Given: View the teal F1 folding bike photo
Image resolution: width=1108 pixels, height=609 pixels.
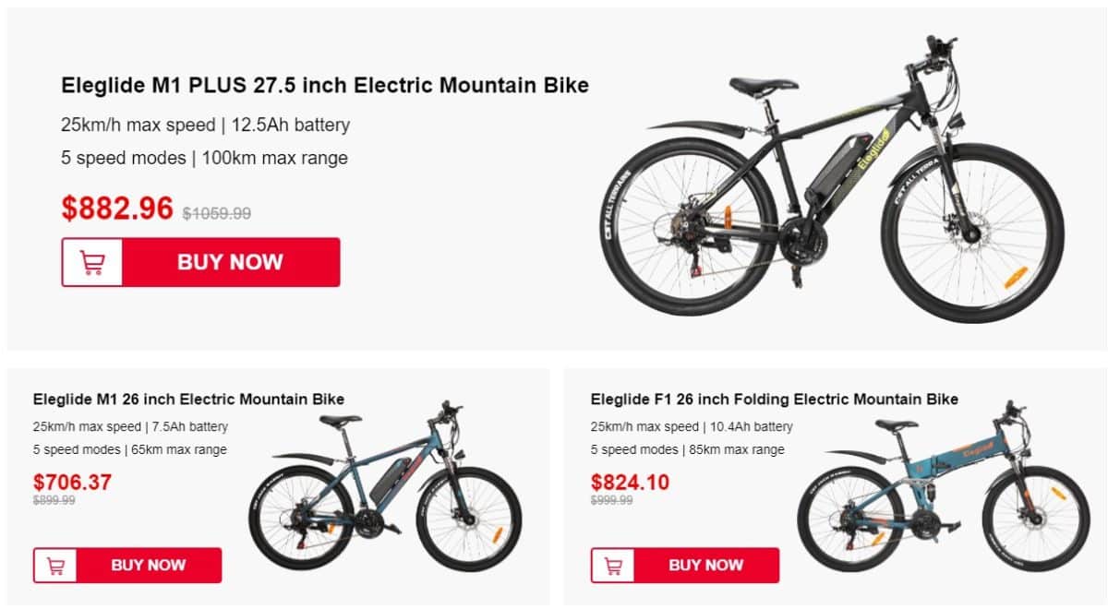Looking at the screenshot, I should 942,489.
